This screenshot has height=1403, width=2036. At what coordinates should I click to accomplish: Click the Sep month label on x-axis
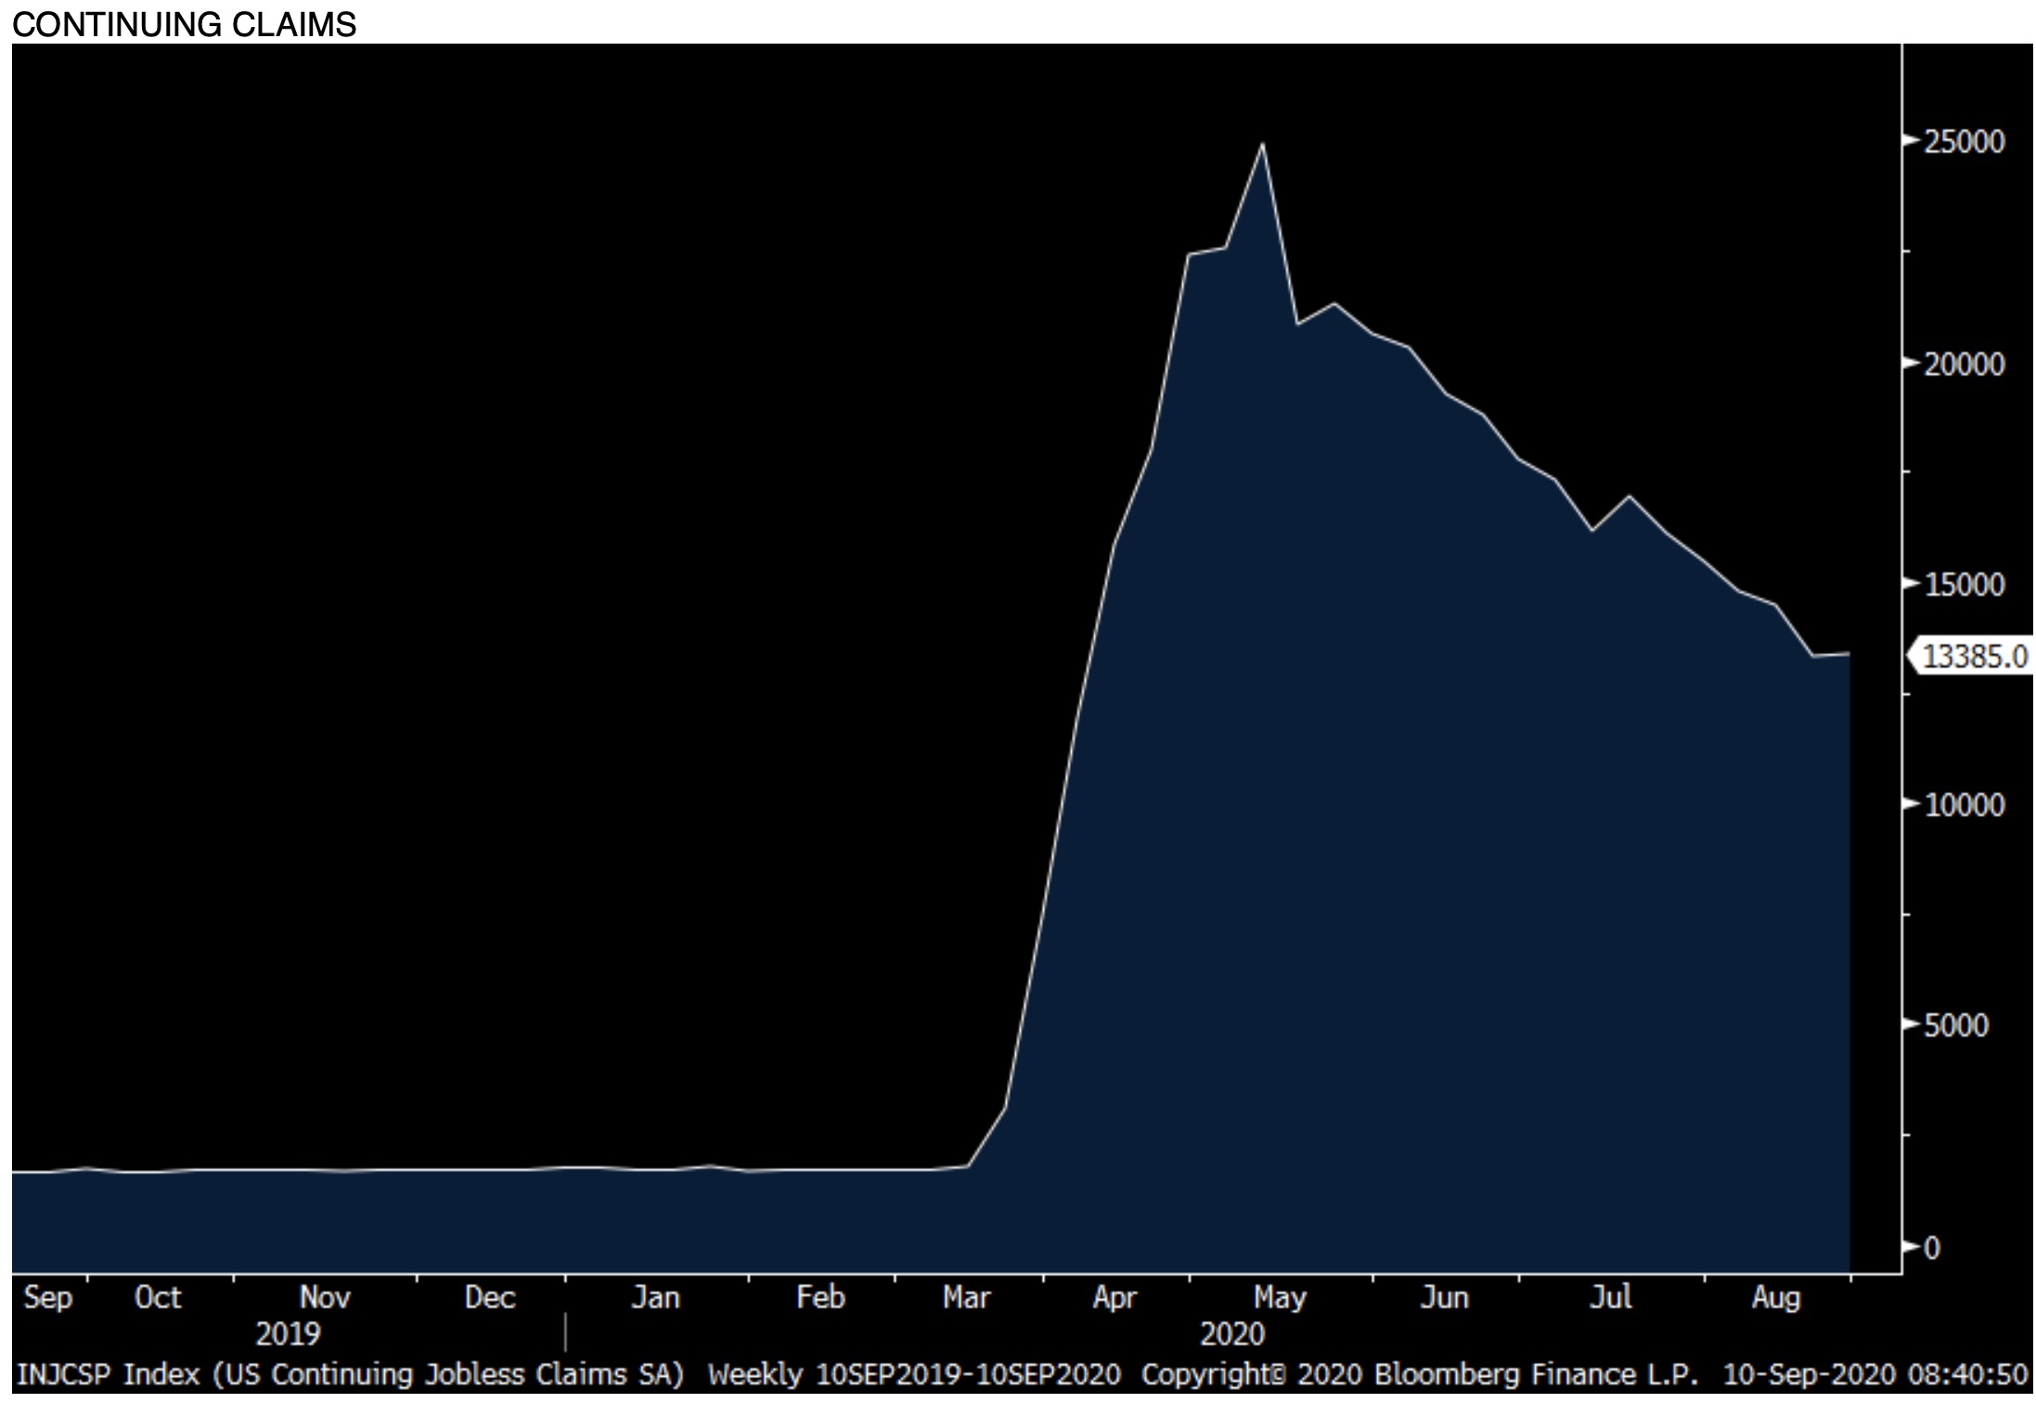pos(47,1297)
